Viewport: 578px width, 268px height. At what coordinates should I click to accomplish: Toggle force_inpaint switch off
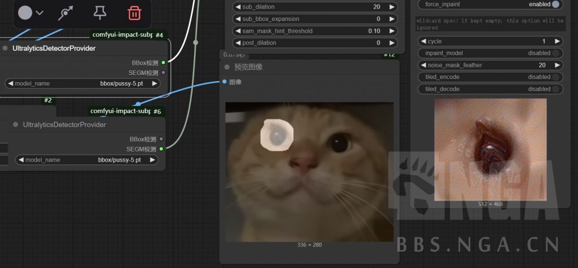pos(555,4)
